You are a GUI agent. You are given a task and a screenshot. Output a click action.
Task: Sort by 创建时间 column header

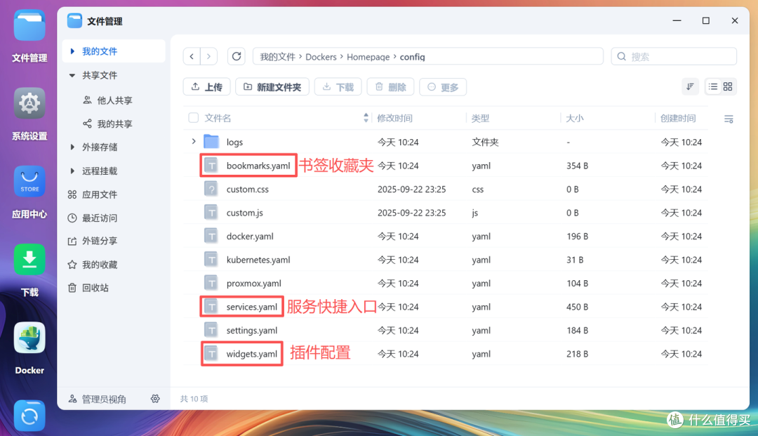pos(678,118)
